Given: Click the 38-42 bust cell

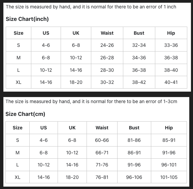Looking at the screenshot, I should coord(139,82).
